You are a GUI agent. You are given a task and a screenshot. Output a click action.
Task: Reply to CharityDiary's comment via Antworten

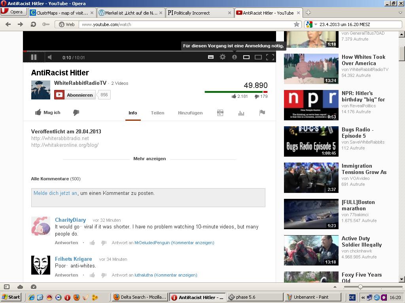(x=66, y=243)
